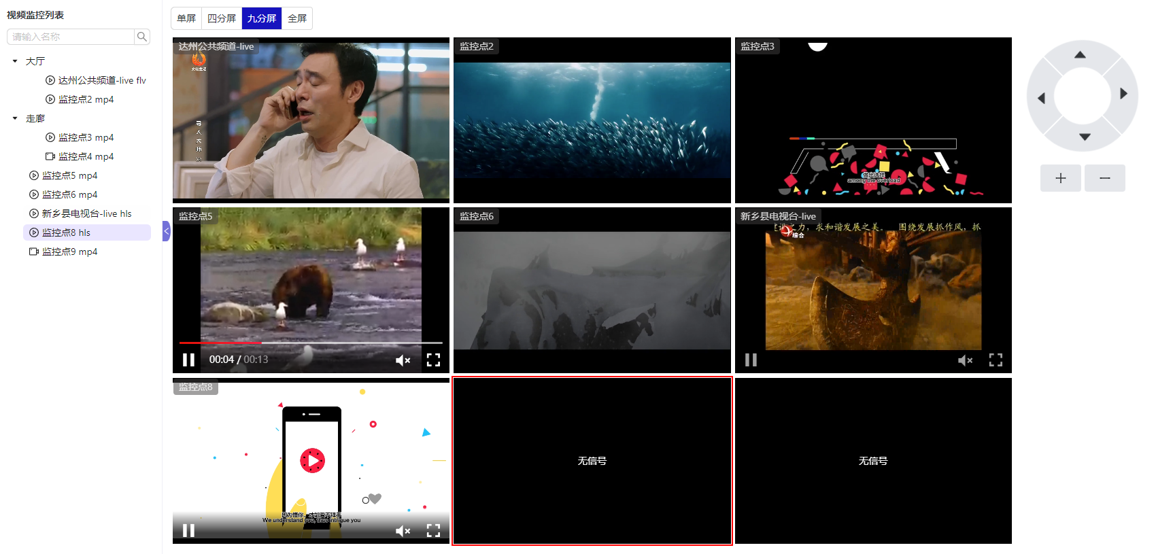Unmute the 监控点5 video

403,360
